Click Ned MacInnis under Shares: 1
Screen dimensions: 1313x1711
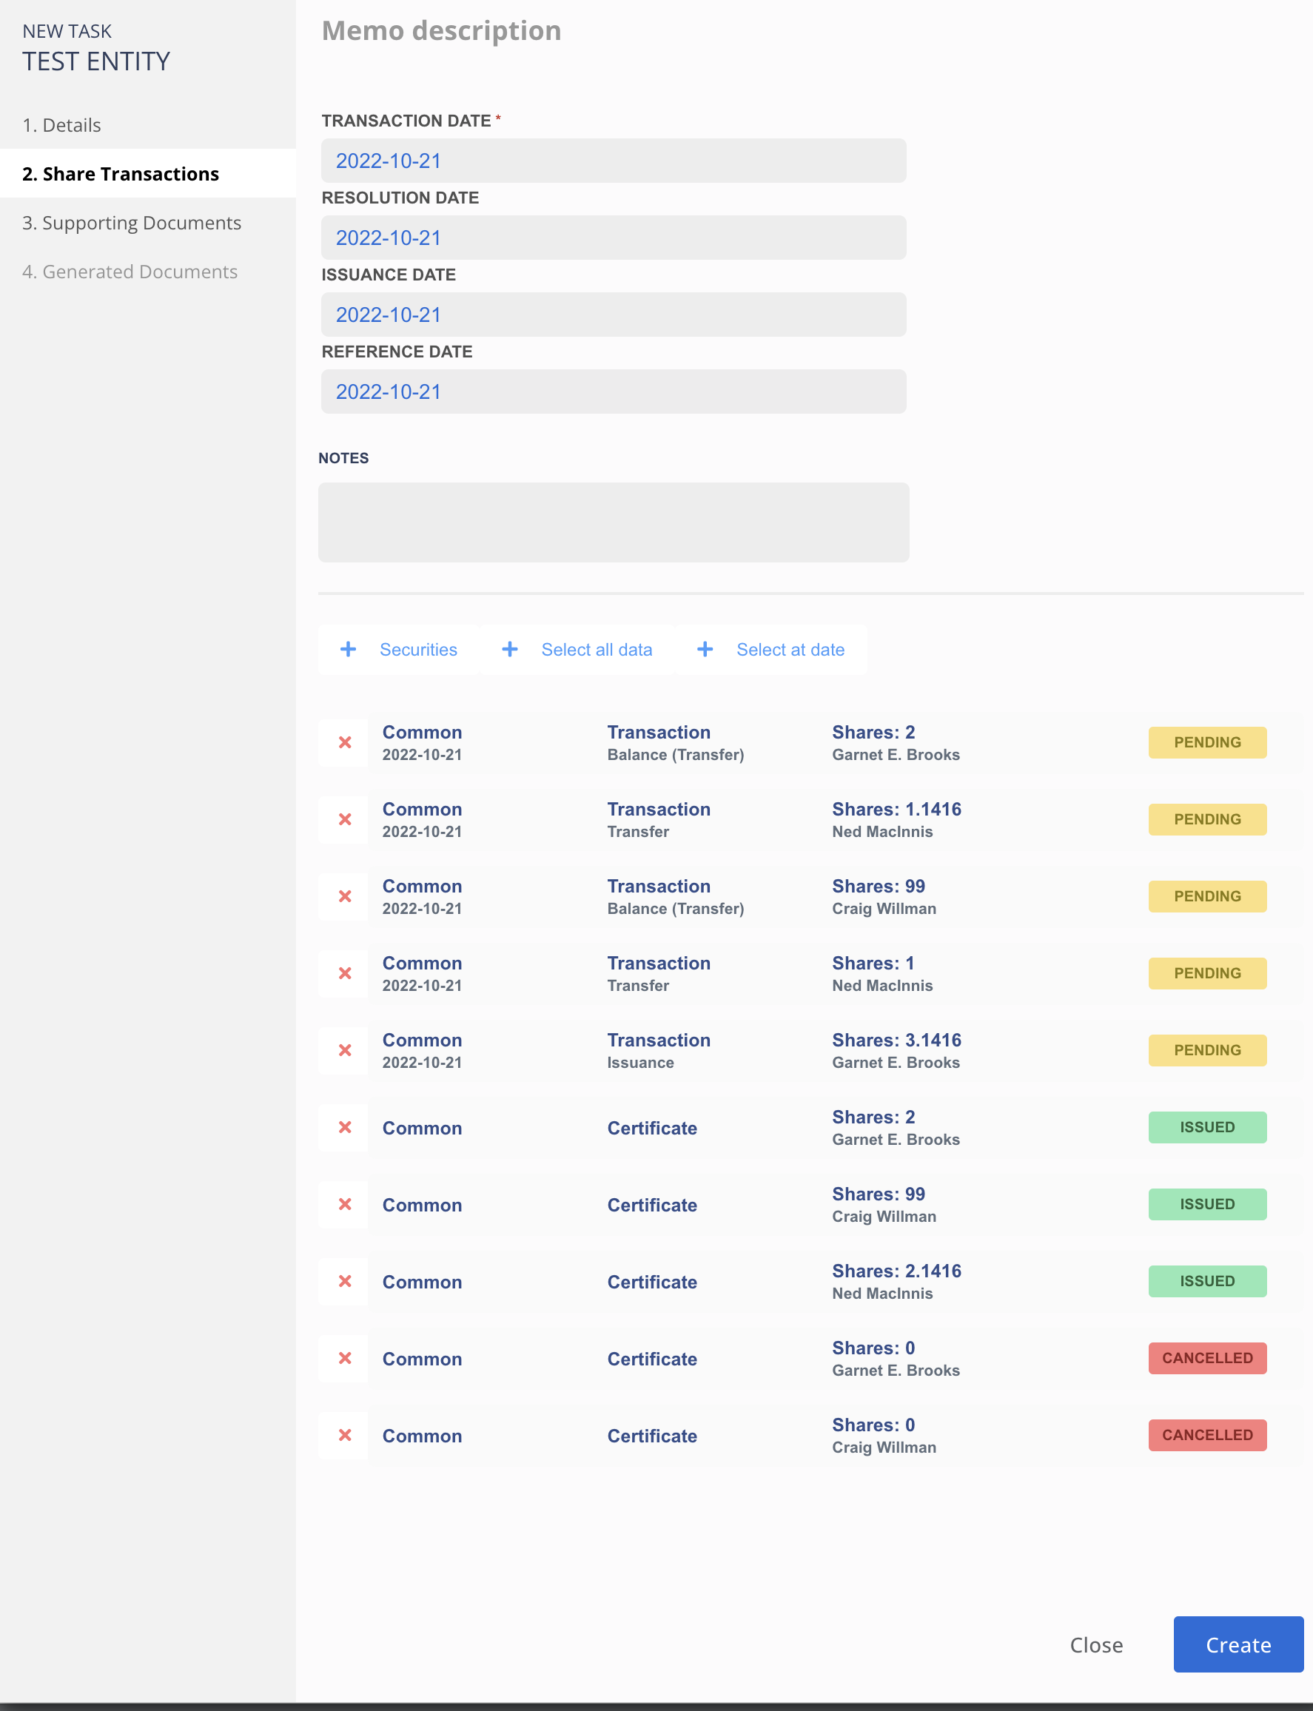[882, 986]
